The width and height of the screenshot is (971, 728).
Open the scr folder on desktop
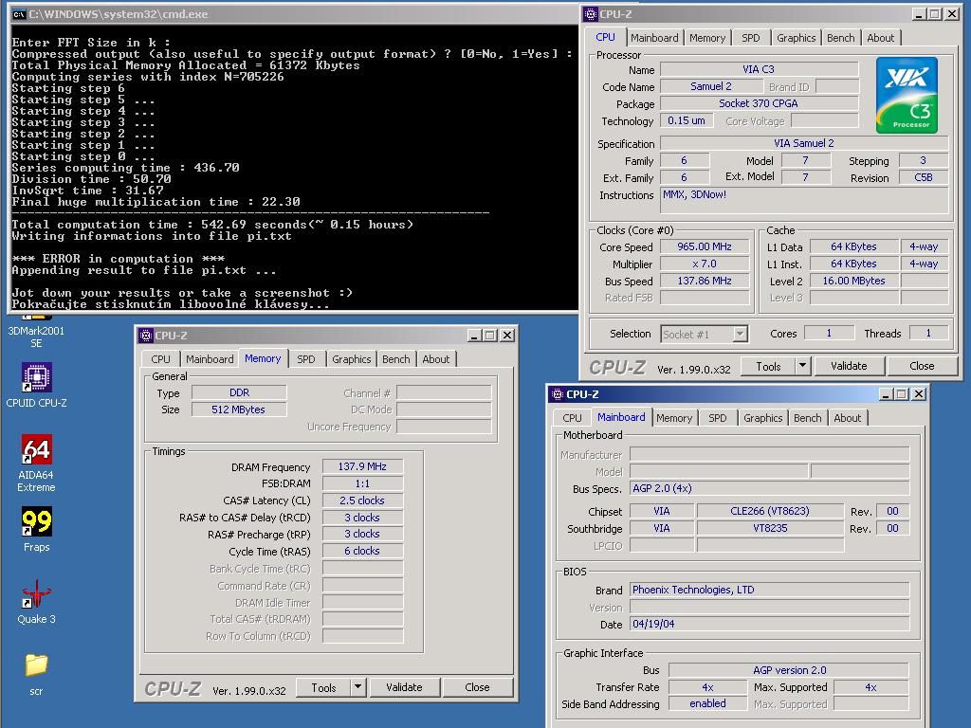36,674
